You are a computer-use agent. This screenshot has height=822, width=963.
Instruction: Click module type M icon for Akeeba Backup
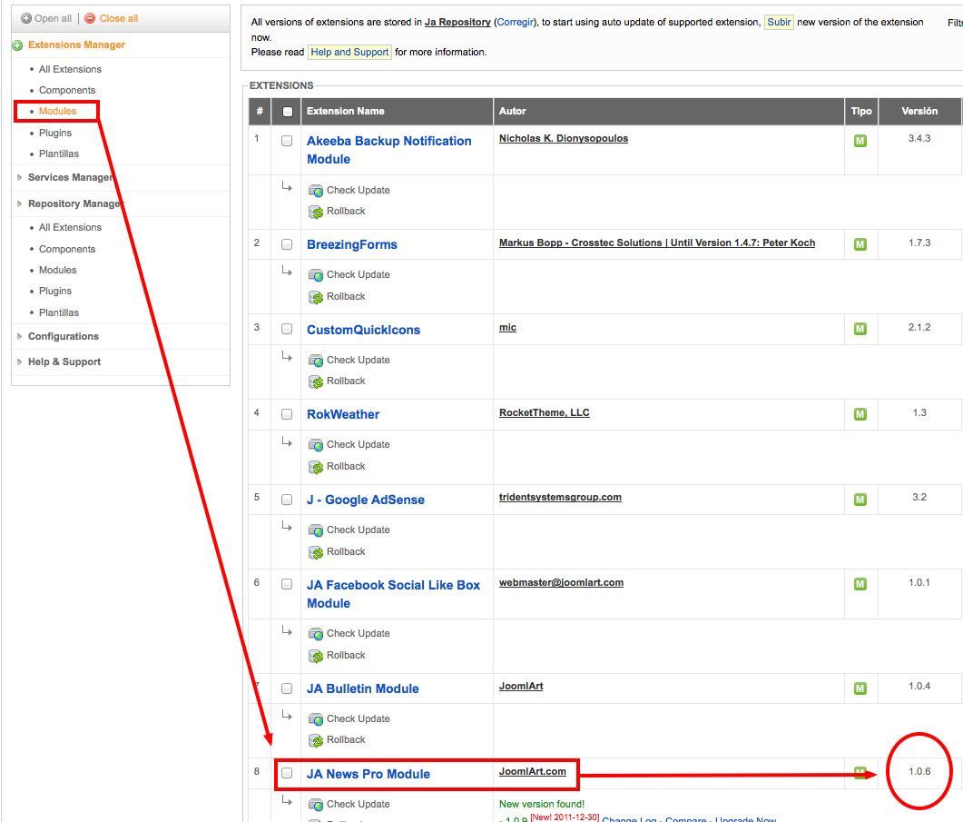click(x=860, y=141)
